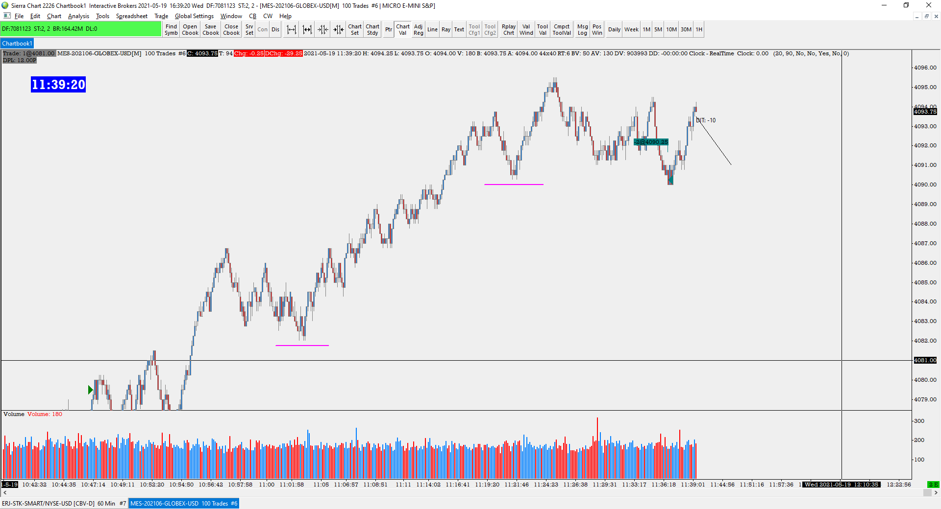The width and height of the screenshot is (941, 509).
Task: Open the Spreadsheet menu
Action: click(x=131, y=16)
